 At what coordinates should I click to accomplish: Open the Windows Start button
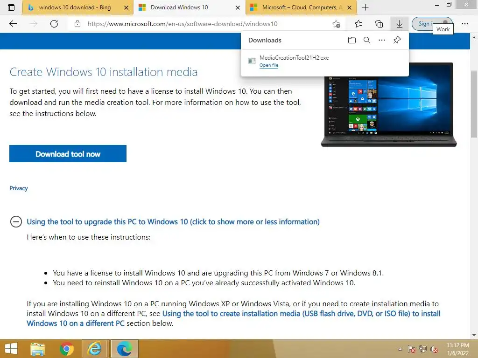click(11, 349)
